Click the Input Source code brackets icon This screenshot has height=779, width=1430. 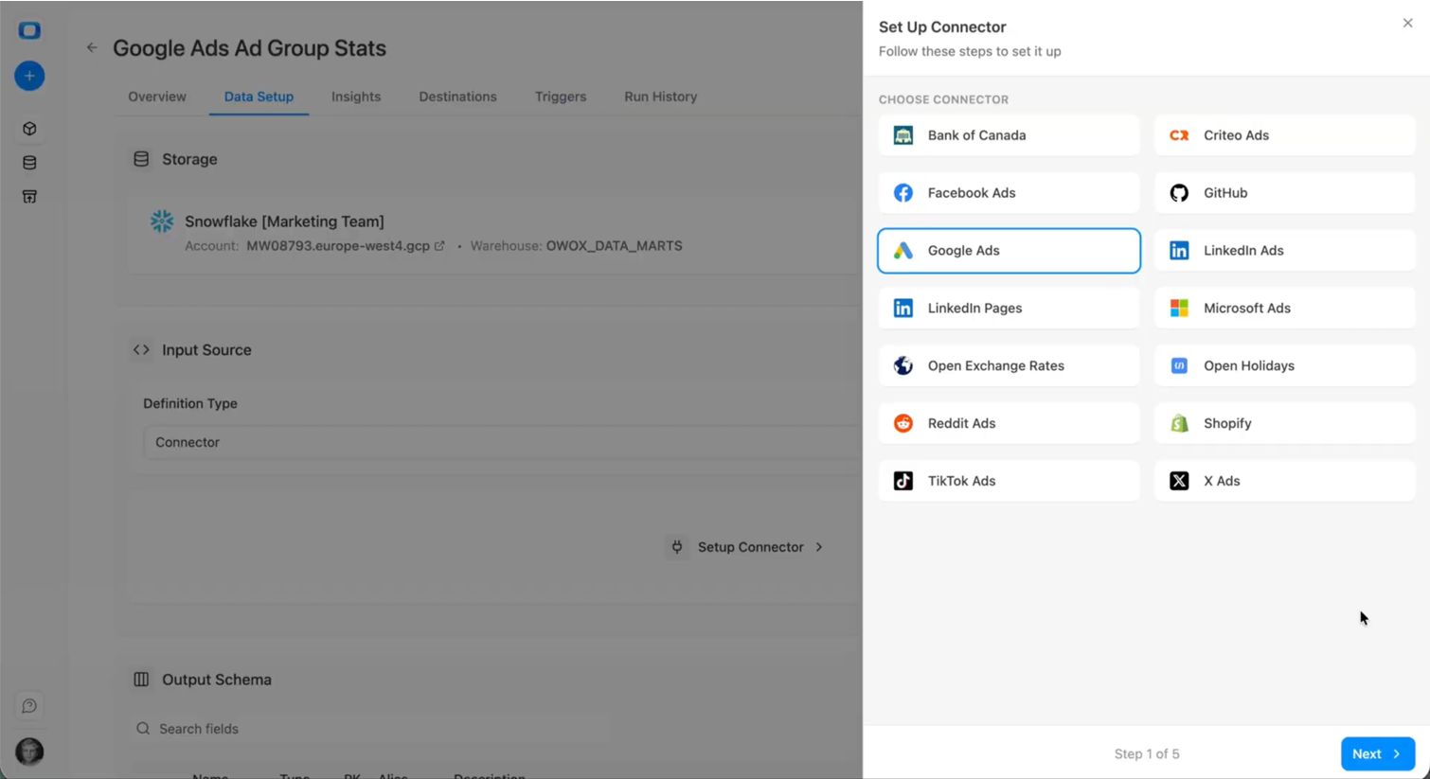[x=141, y=349]
